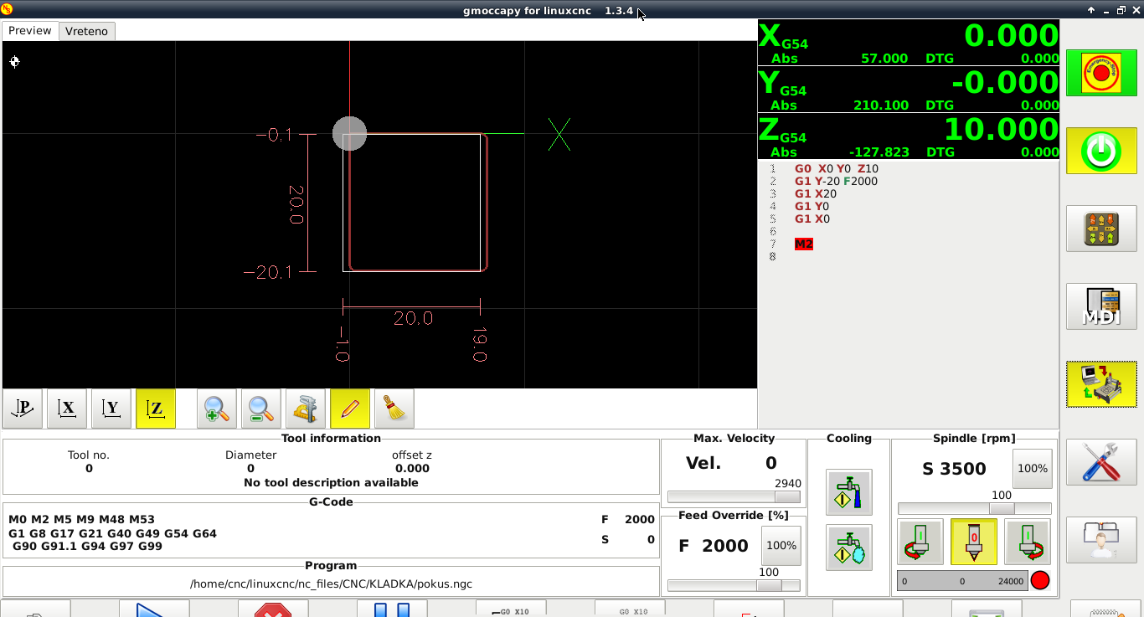The height and width of the screenshot is (617, 1144).
Task: Clear the live plot with the broom icon
Action: pyautogui.click(x=394, y=409)
